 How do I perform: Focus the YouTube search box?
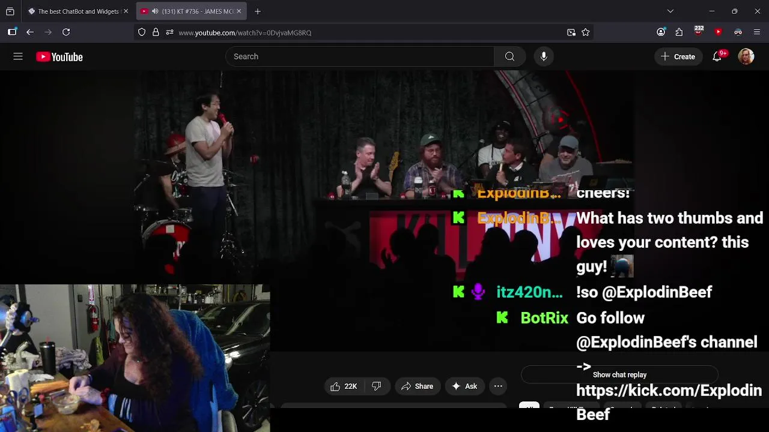(360, 56)
